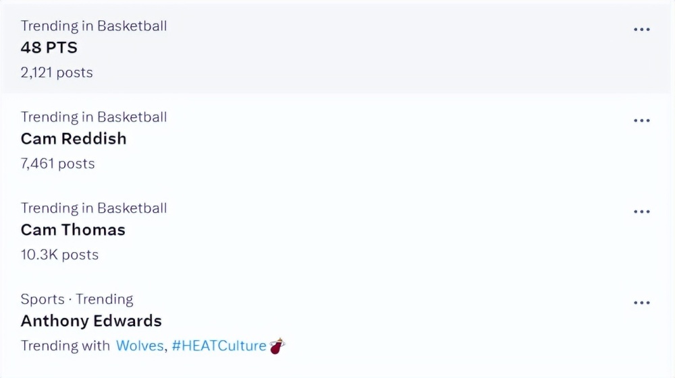Follow the #HEATCulture hashtag link
675x378 pixels.
(219, 346)
